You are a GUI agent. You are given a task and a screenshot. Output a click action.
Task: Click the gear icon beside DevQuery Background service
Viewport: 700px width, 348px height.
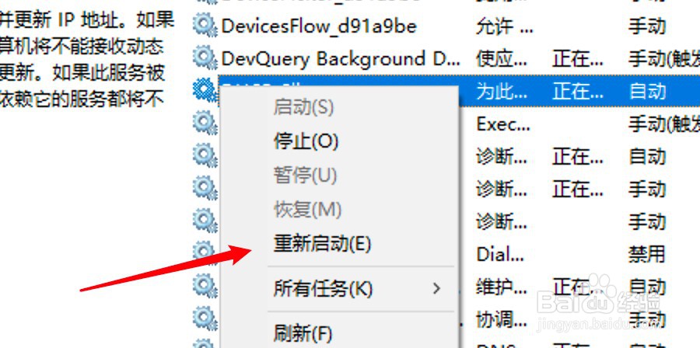[x=205, y=57]
